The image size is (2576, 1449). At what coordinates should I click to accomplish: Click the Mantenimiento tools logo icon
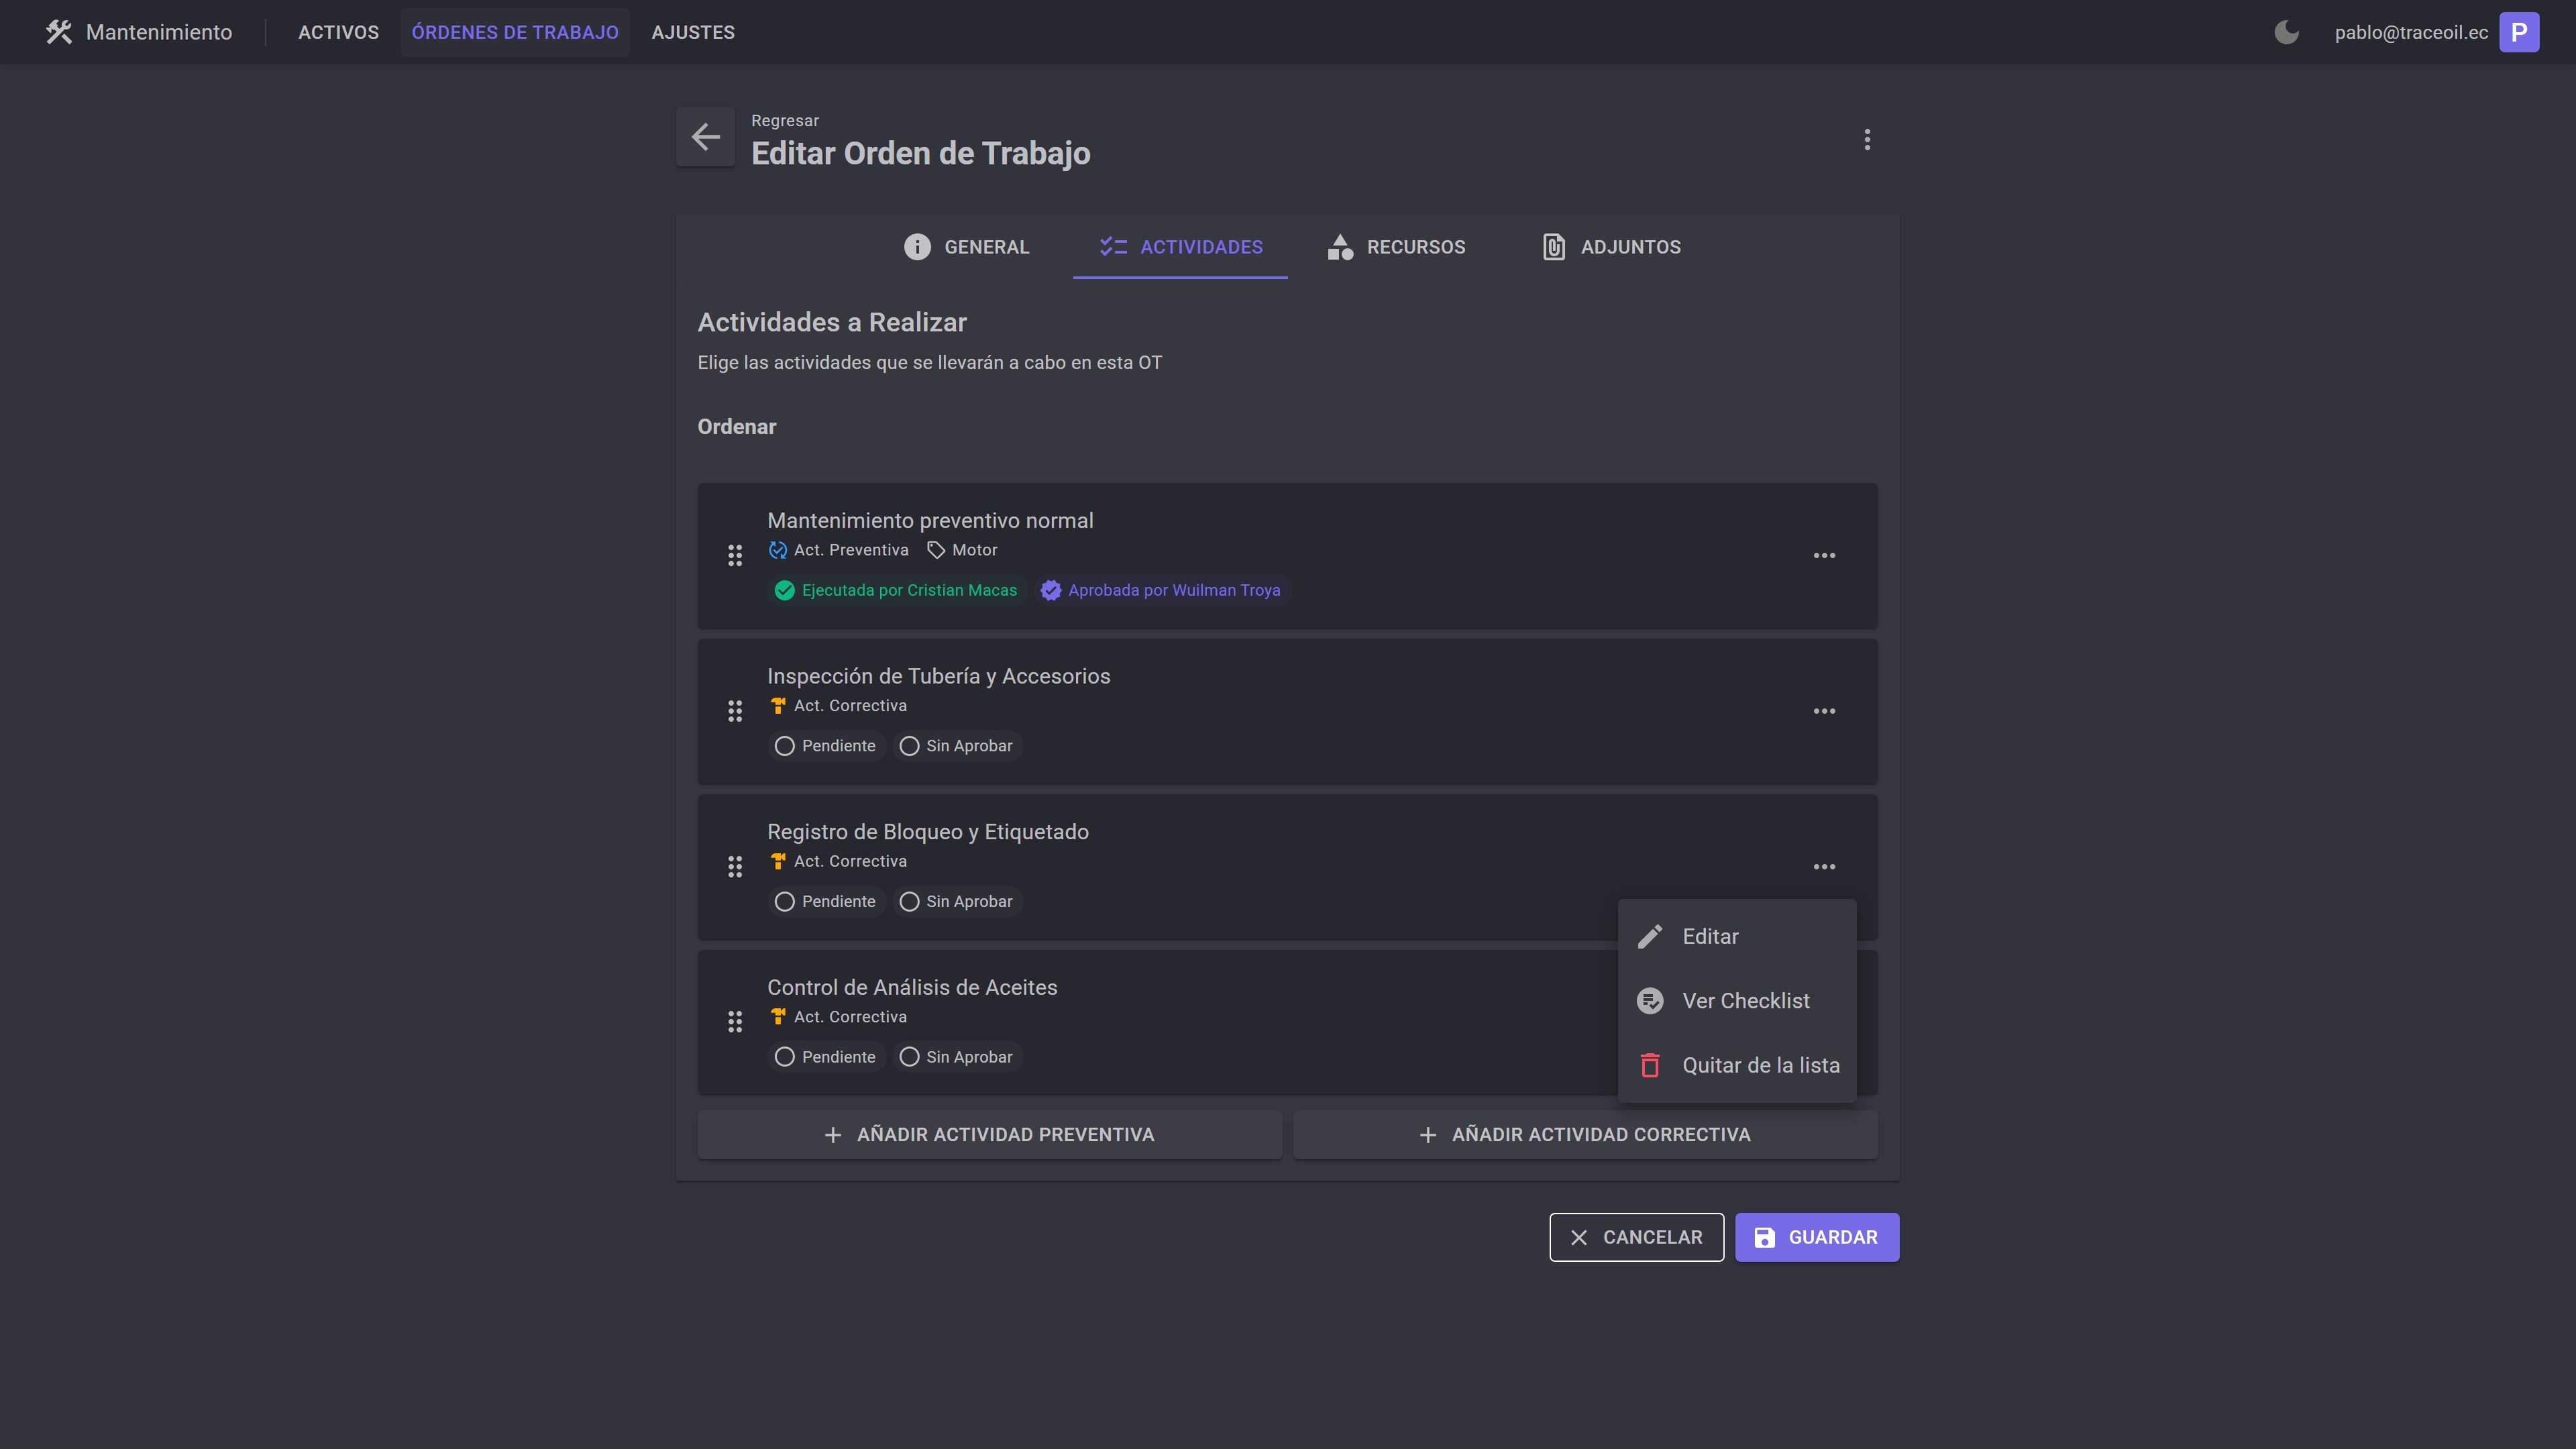point(59,32)
